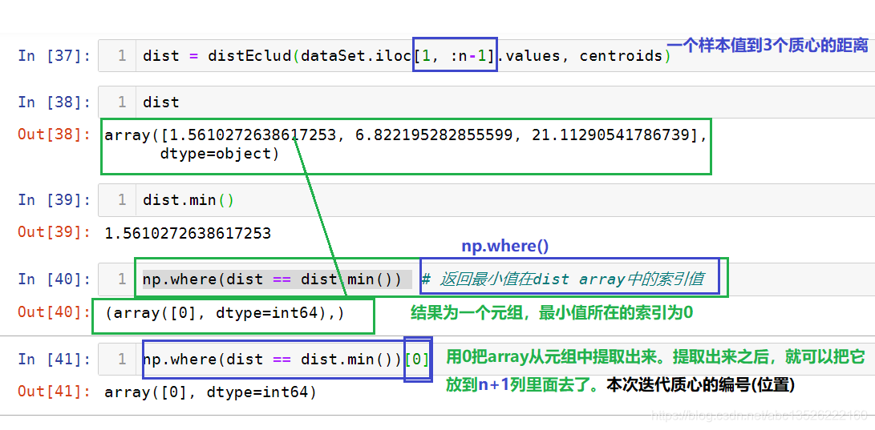
Task: Click the Out[39] result 1.5610272638617253
Action: 188,233
